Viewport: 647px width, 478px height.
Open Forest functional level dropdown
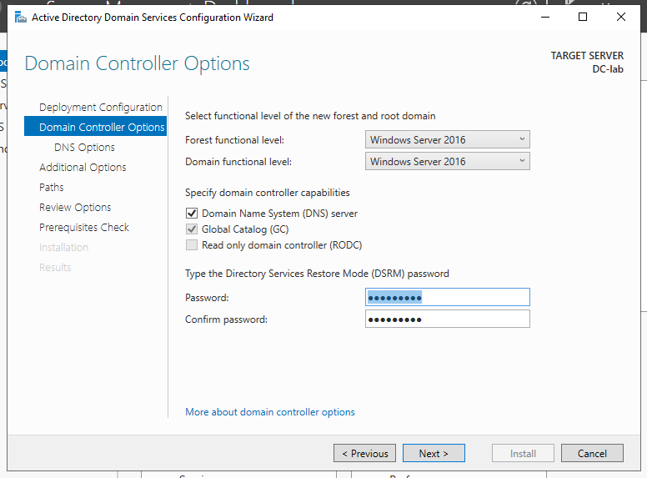pos(447,140)
